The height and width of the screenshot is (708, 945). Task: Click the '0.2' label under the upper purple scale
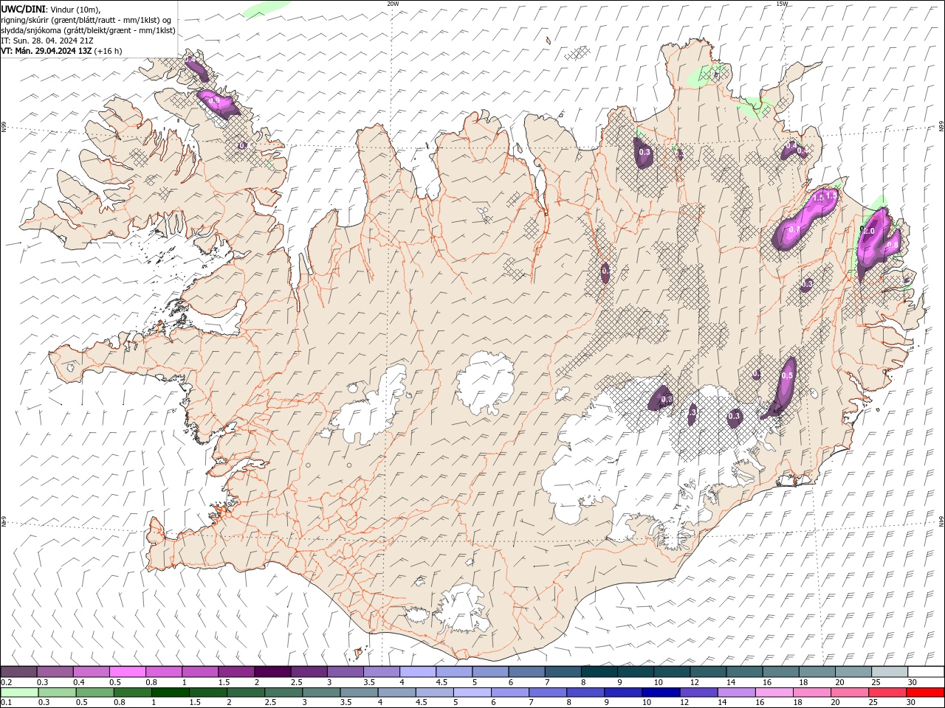[x=7, y=682]
